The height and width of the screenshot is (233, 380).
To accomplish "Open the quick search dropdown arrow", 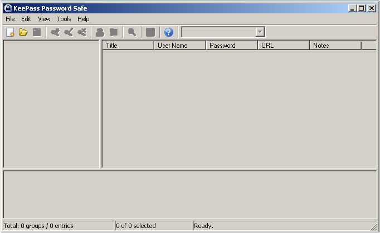I will click(x=260, y=32).
